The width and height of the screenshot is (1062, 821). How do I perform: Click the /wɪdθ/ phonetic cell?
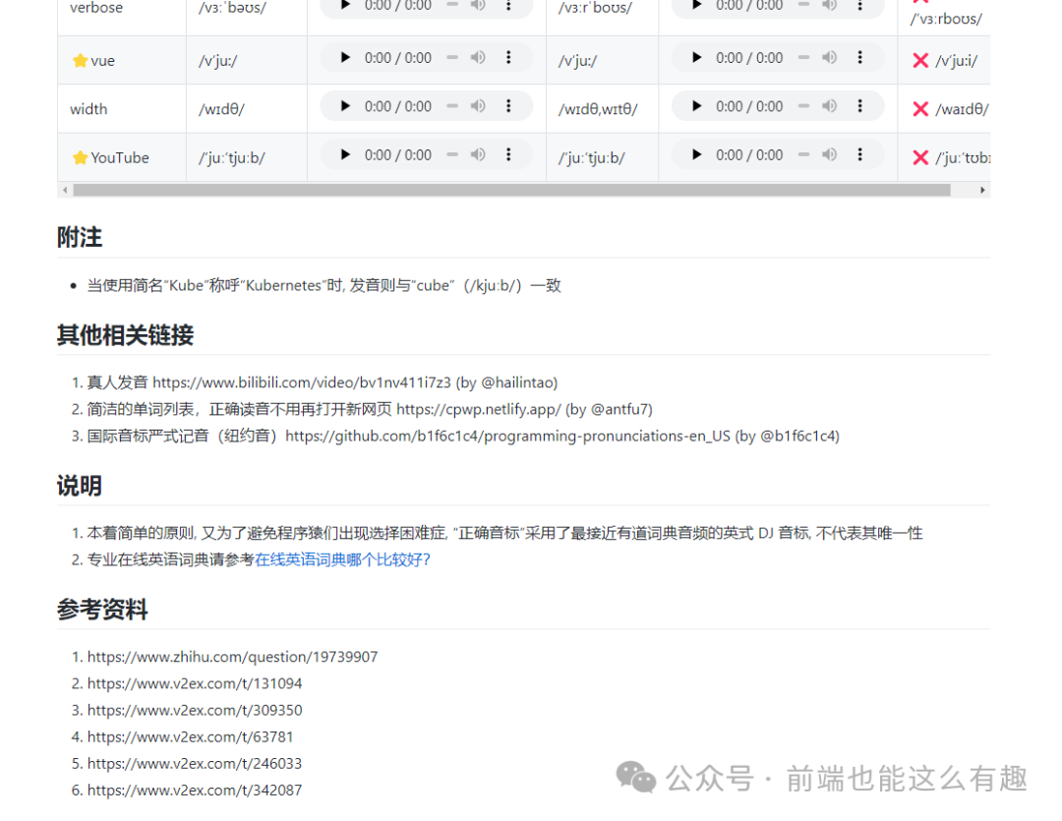[x=221, y=109]
